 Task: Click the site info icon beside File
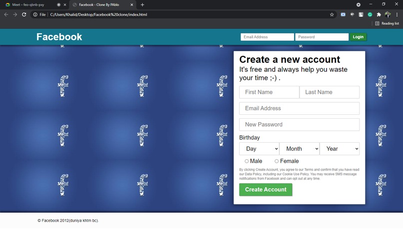click(x=35, y=14)
